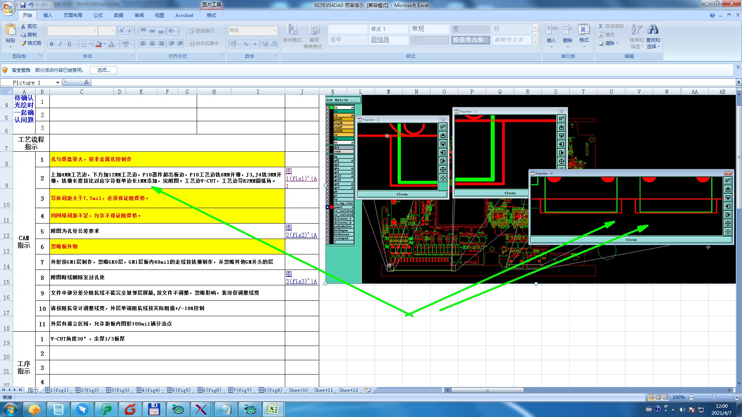The image size is (742, 417).
Task: Decrease decimal places
Action: [x=274, y=44]
